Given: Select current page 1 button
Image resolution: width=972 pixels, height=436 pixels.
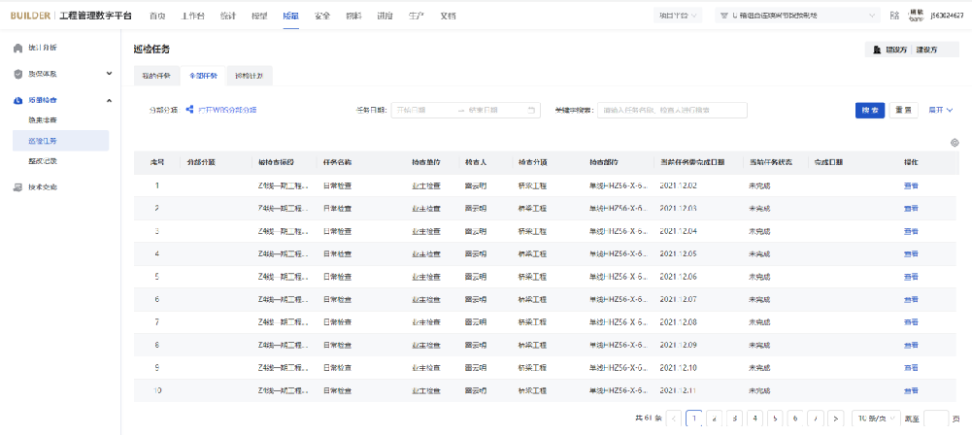Looking at the screenshot, I should click(694, 419).
